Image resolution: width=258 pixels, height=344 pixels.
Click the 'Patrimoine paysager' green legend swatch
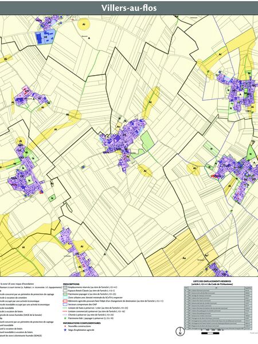(65, 294)
